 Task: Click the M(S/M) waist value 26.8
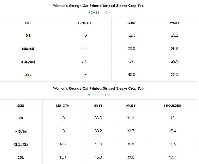[175, 49]
